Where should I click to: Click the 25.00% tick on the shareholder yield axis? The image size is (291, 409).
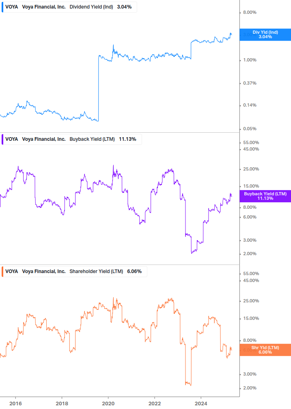251,301
